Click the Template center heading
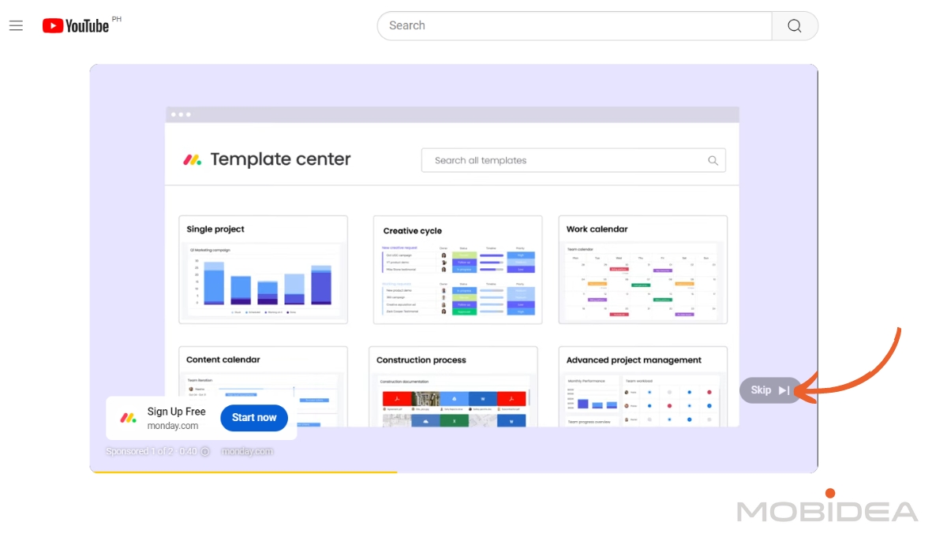 [x=280, y=159]
